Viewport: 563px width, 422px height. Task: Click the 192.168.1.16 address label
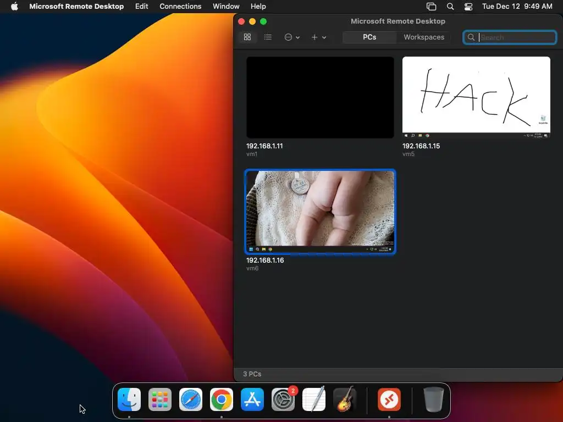[265, 260]
